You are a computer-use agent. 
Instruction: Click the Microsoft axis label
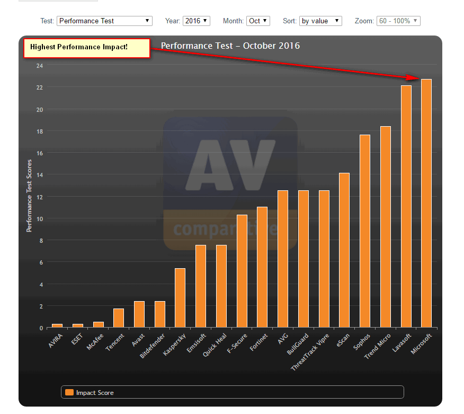[x=422, y=343]
